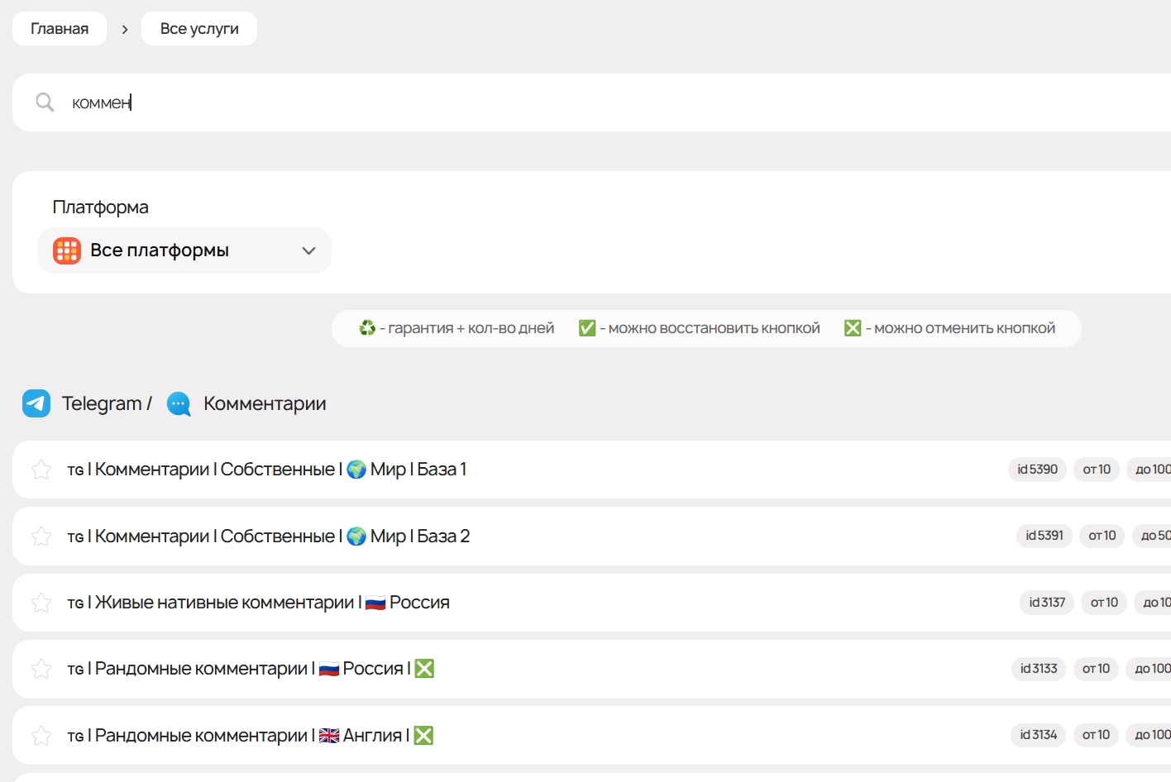The width and height of the screenshot is (1171, 782).
Task: Click the orange grid platform icon
Action: (x=67, y=250)
